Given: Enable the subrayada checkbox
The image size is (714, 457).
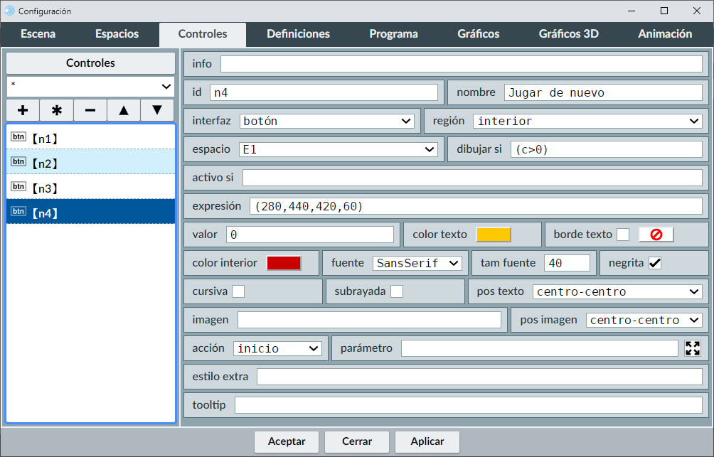Looking at the screenshot, I should point(397,291).
